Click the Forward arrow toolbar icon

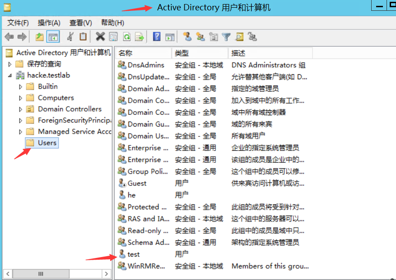(22, 37)
